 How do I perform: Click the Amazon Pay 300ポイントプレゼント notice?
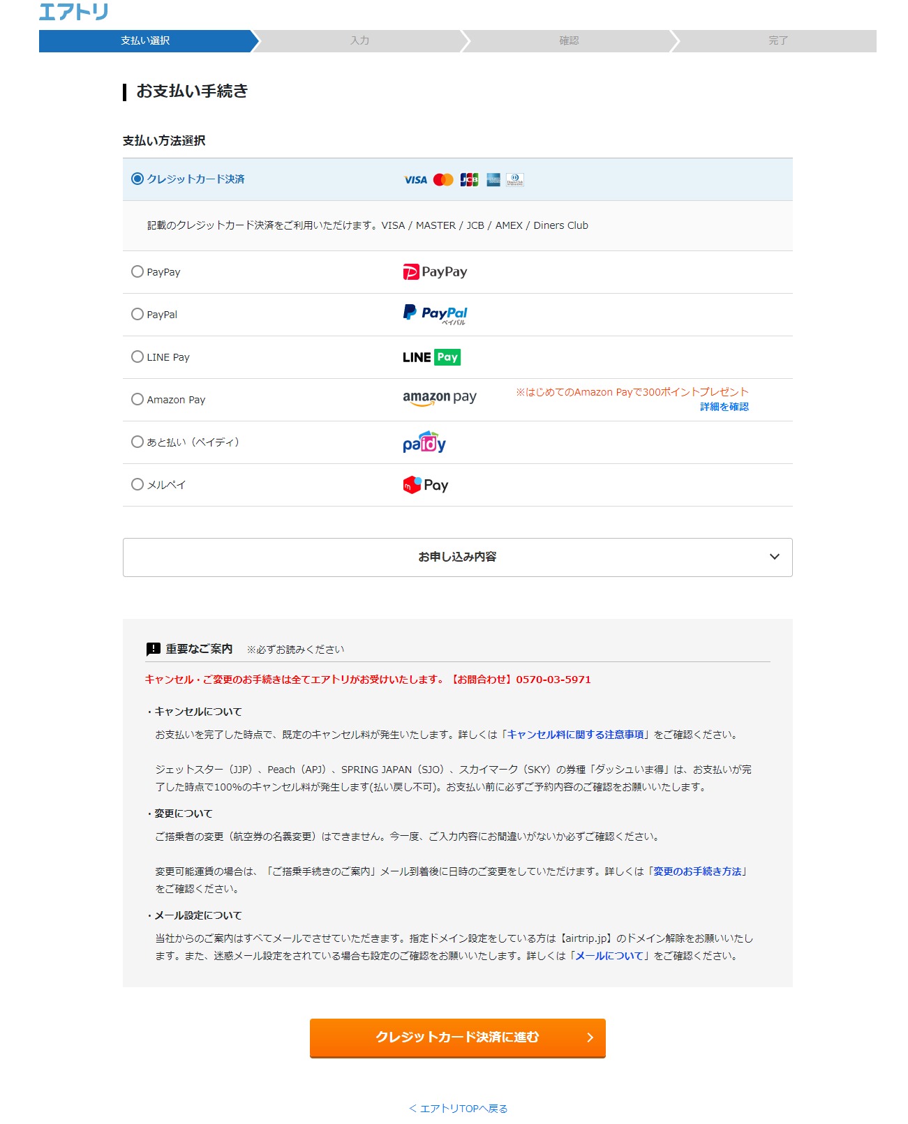(632, 392)
